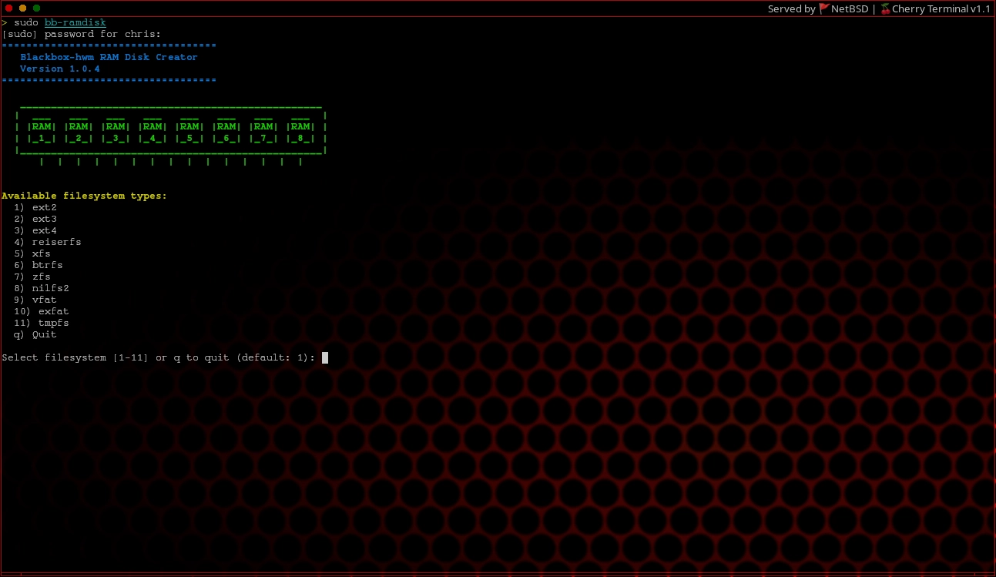Click the red close window dot

coord(8,8)
